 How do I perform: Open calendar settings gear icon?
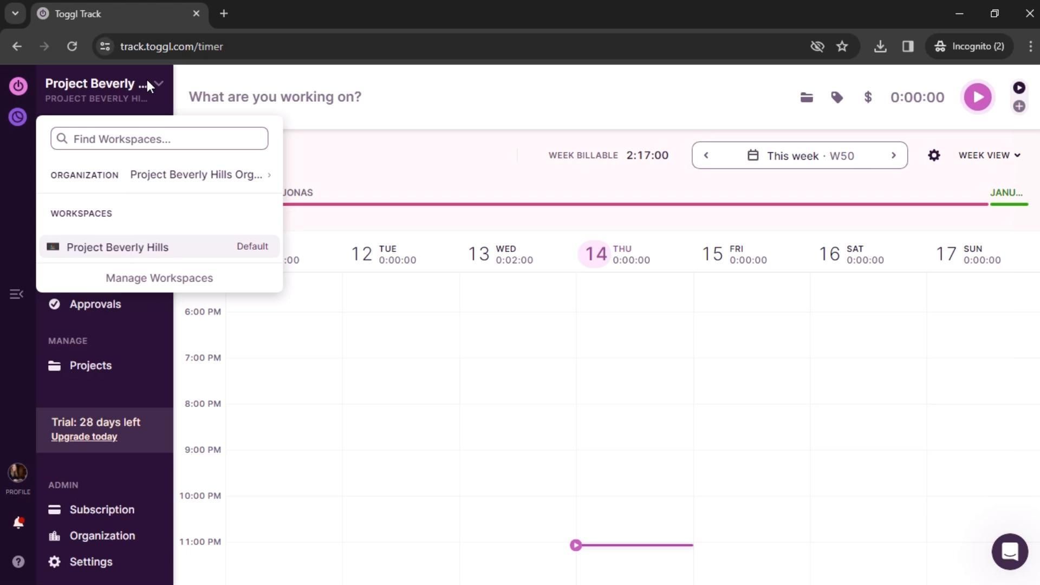click(x=934, y=155)
